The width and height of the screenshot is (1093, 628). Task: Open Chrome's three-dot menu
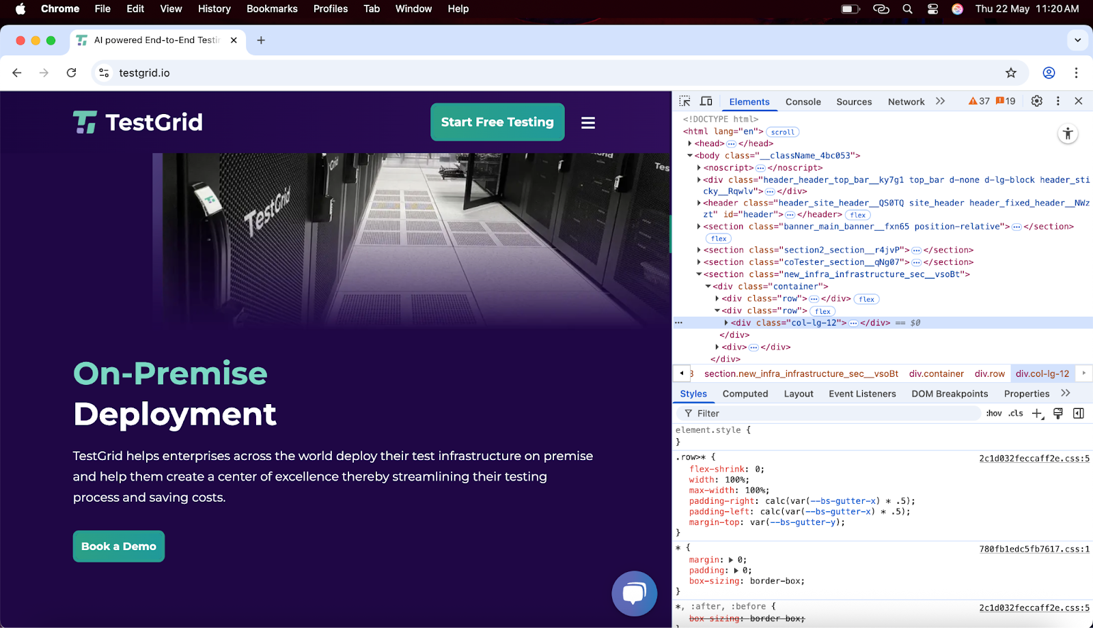pos(1076,72)
